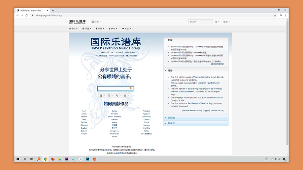Click the volume speaker tray icon
The height and width of the screenshot is (170, 303).
click(276, 159)
